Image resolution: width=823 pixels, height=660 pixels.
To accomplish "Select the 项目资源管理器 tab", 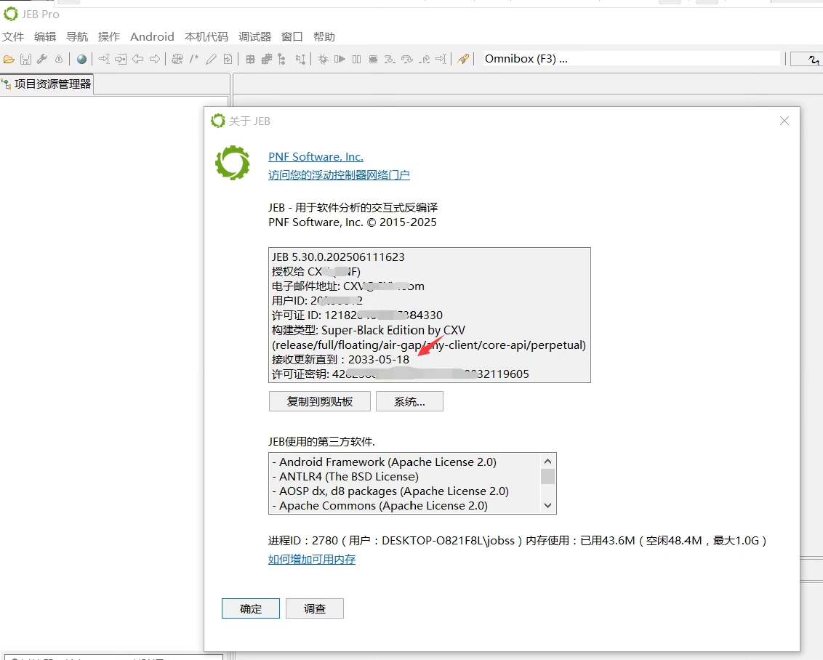I will (x=47, y=84).
